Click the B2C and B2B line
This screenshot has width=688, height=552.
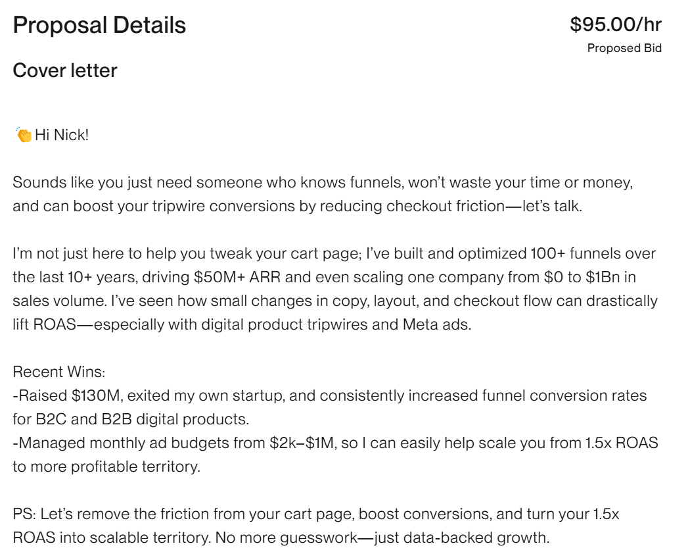pos(131,420)
